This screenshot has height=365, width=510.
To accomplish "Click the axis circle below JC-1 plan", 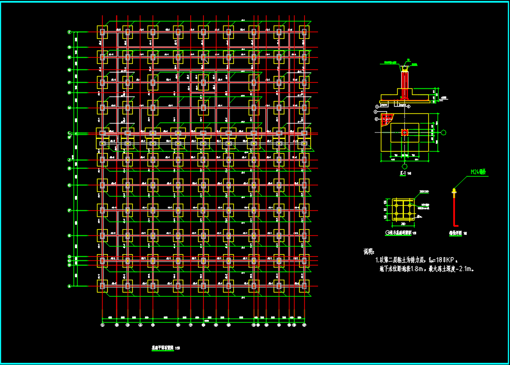I will (405, 166).
